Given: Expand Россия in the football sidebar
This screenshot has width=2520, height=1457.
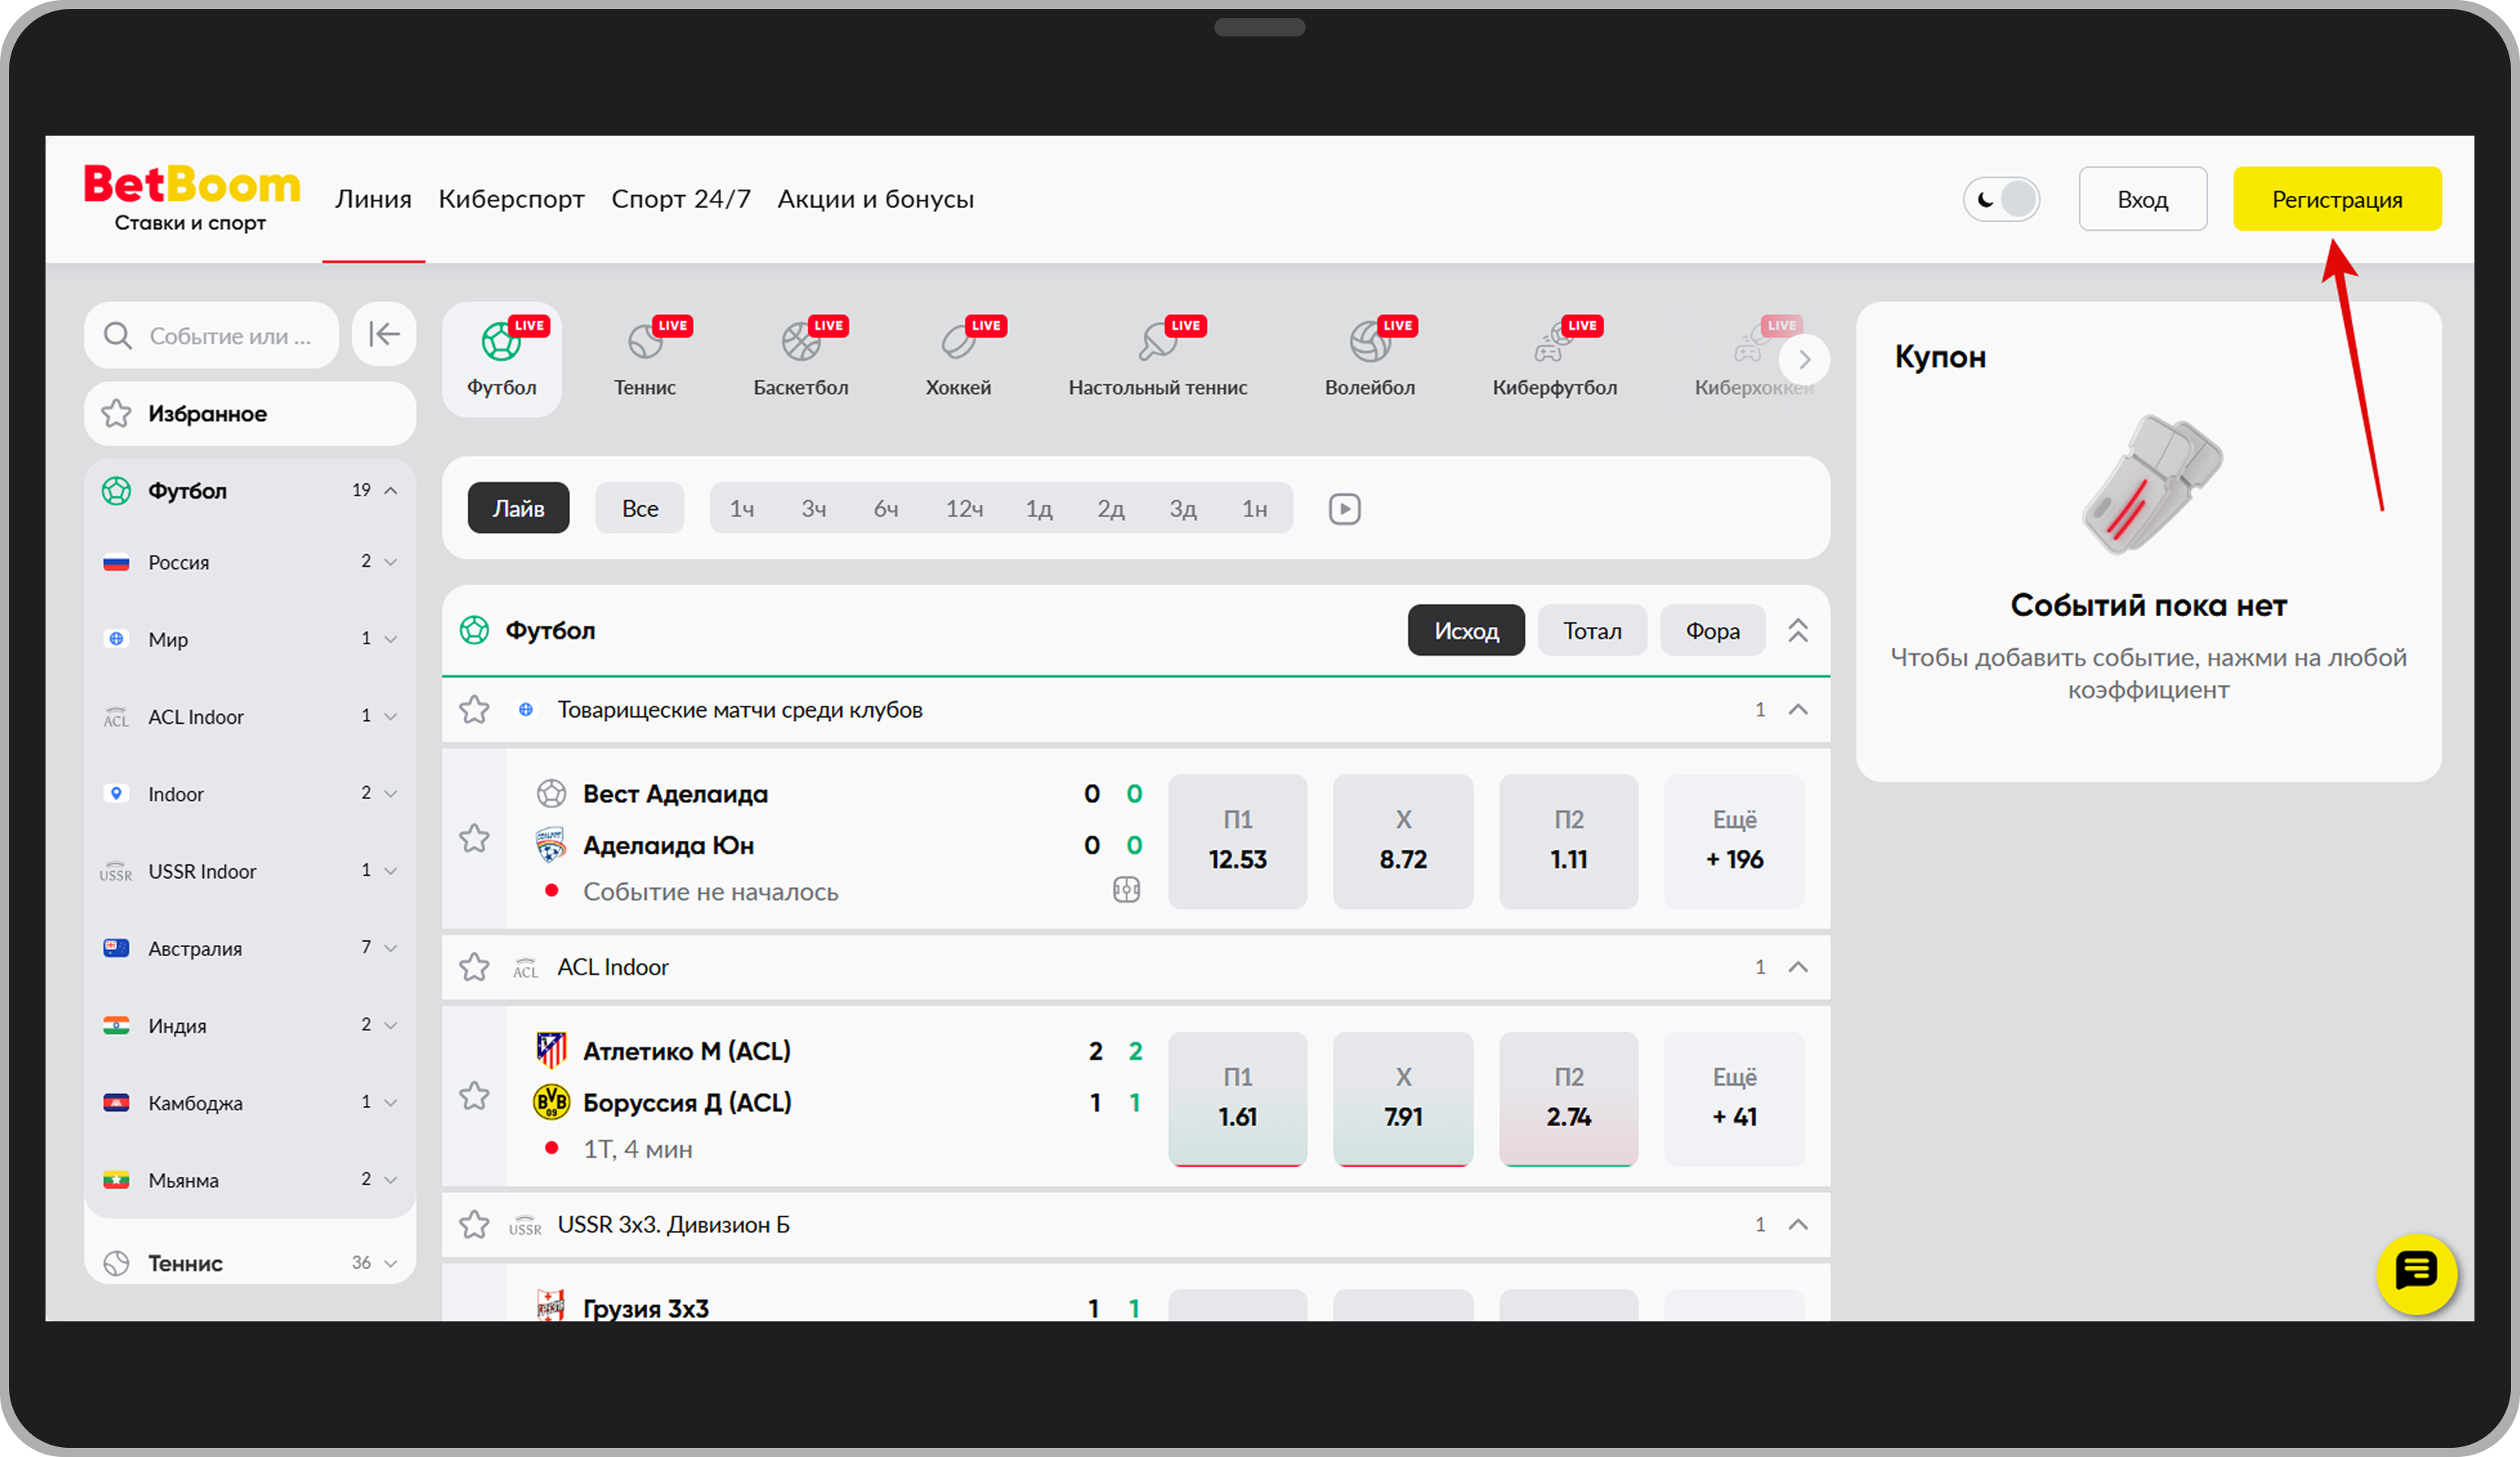Looking at the screenshot, I should pos(391,562).
